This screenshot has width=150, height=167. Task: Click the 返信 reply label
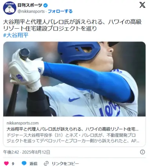(x=33, y=164)
